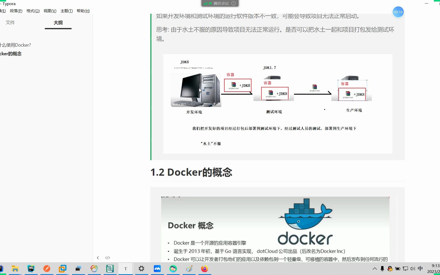Click the microphone tray icon

click(382, 269)
